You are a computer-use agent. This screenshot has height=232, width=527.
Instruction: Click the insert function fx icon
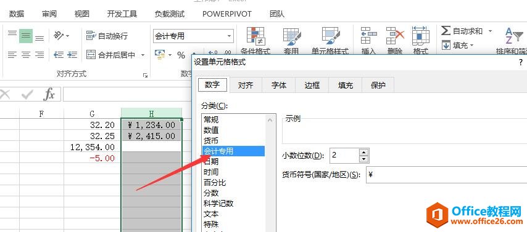(x=49, y=95)
